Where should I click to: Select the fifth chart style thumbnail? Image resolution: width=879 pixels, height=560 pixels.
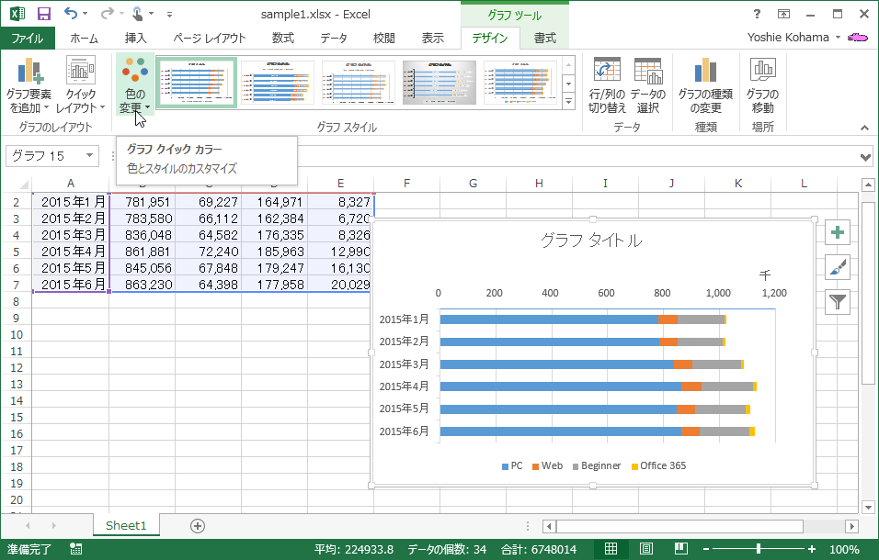[520, 83]
